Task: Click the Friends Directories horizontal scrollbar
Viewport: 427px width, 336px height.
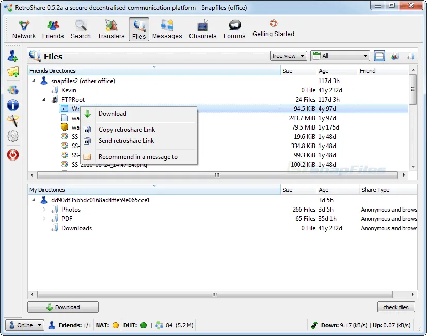Action: click(217, 175)
